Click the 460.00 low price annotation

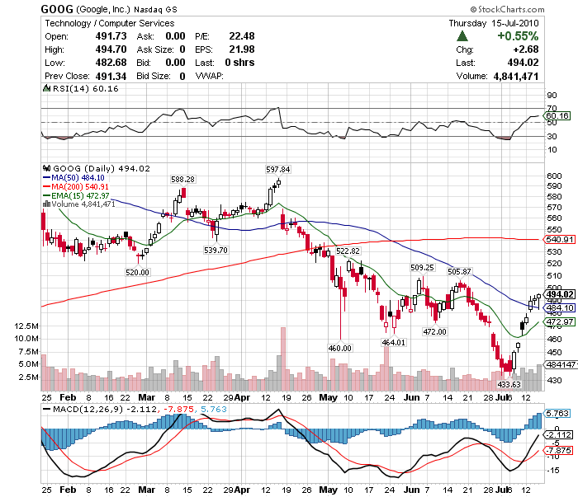[x=340, y=348]
